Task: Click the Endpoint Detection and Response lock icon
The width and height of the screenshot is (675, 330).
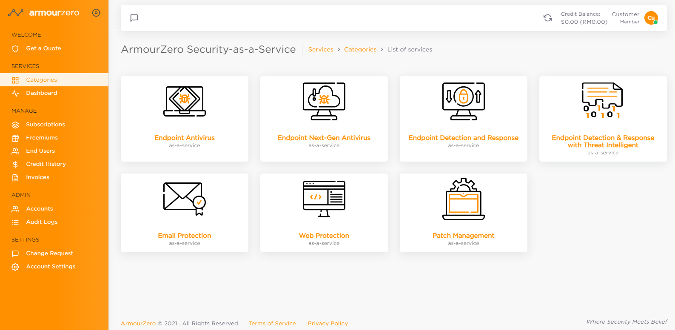Action: [x=464, y=101]
